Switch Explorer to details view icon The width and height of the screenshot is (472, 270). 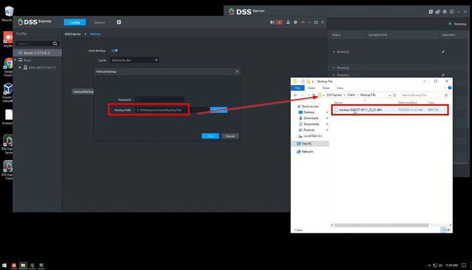(443, 230)
